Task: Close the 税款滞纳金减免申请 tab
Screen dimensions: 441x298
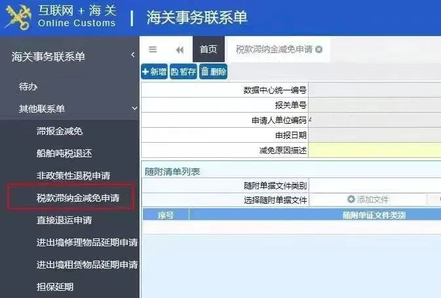Action: tap(318, 50)
